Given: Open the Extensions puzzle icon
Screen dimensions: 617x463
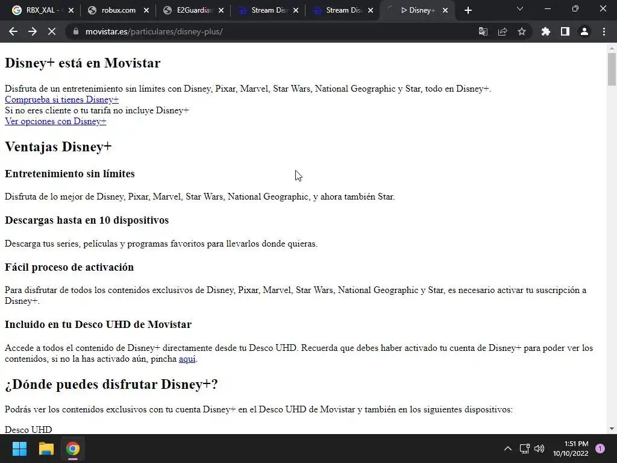Looking at the screenshot, I should (x=545, y=31).
